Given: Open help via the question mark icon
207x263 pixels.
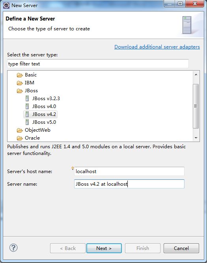Looking at the screenshot, I should 13,248.
